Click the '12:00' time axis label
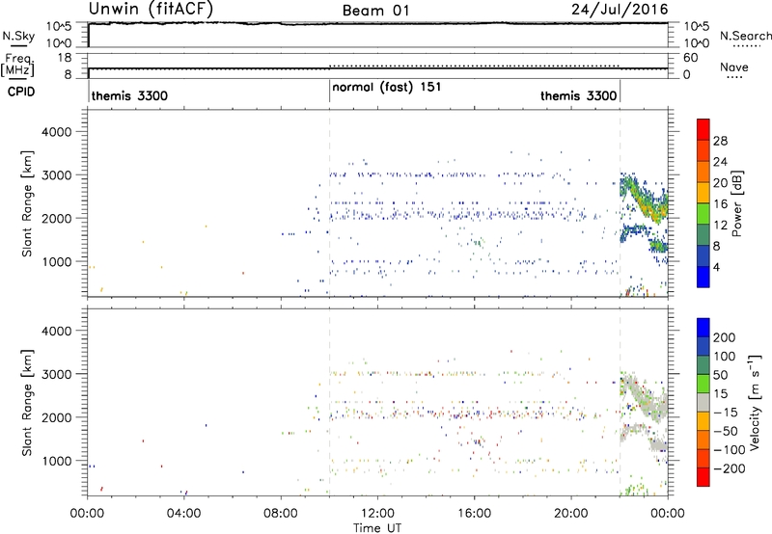The height and width of the screenshot is (534, 772). tap(377, 514)
